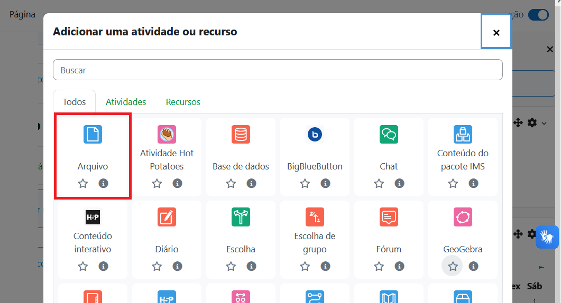Pick the BigBlueButton activity icon
This screenshot has height=303, width=561.
[x=315, y=135]
